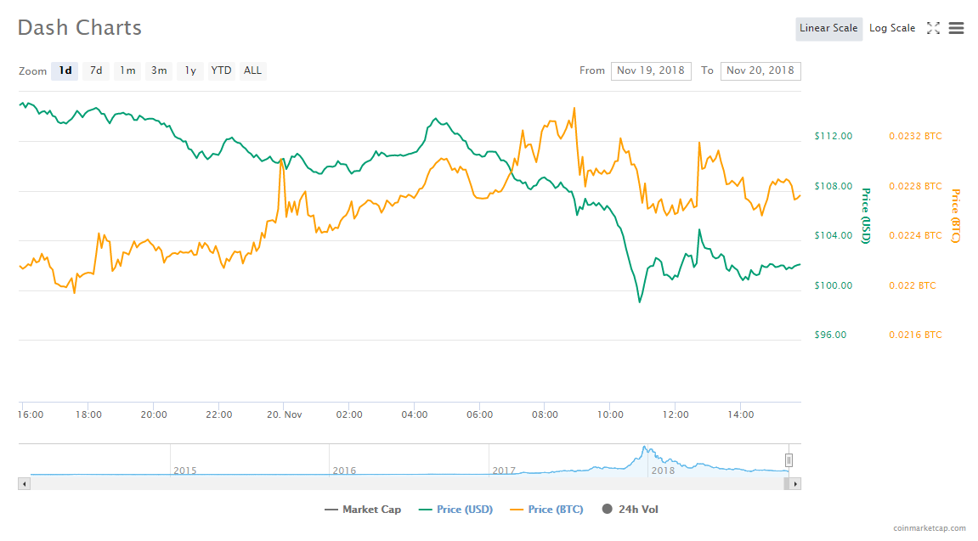Choose the 1m zoom option
This screenshot has width=978, height=541.
click(x=127, y=70)
